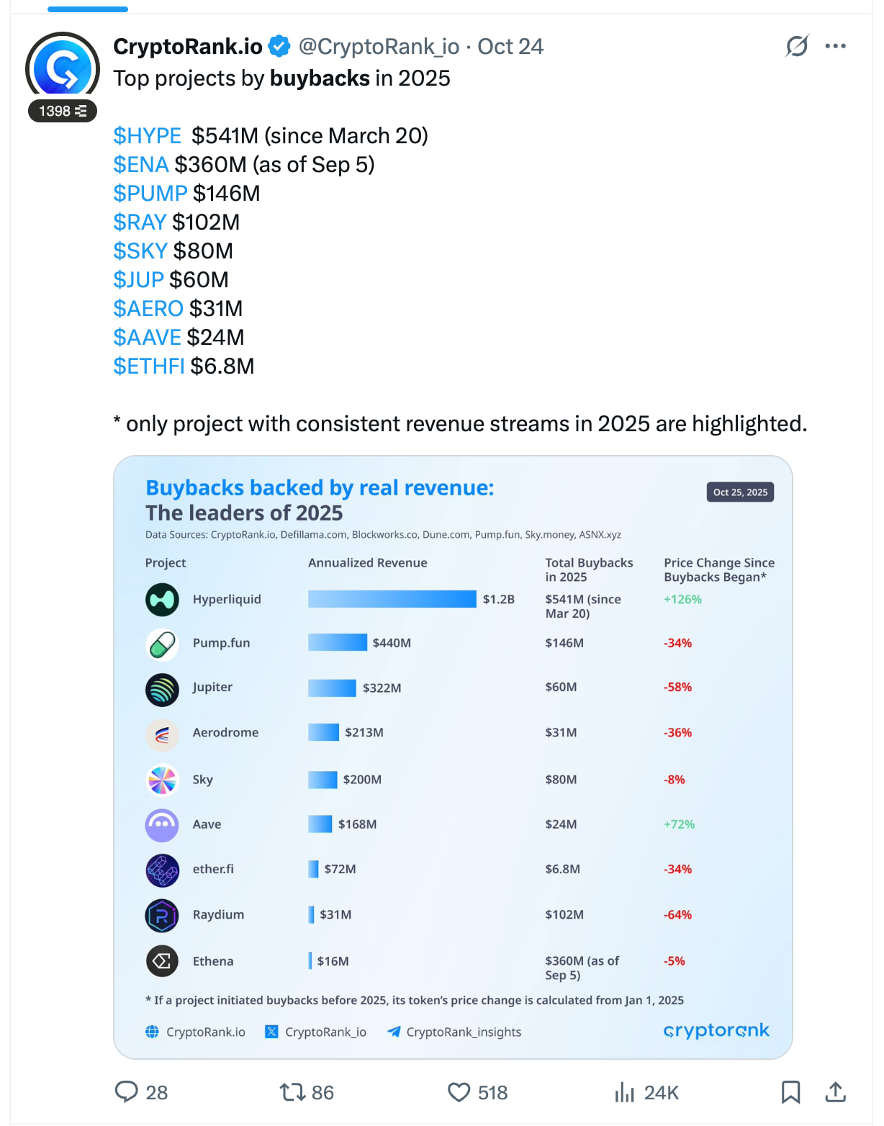884x1126 pixels.
Task: Open the $ETHFI cashtag link
Action: [x=149, y=366]
